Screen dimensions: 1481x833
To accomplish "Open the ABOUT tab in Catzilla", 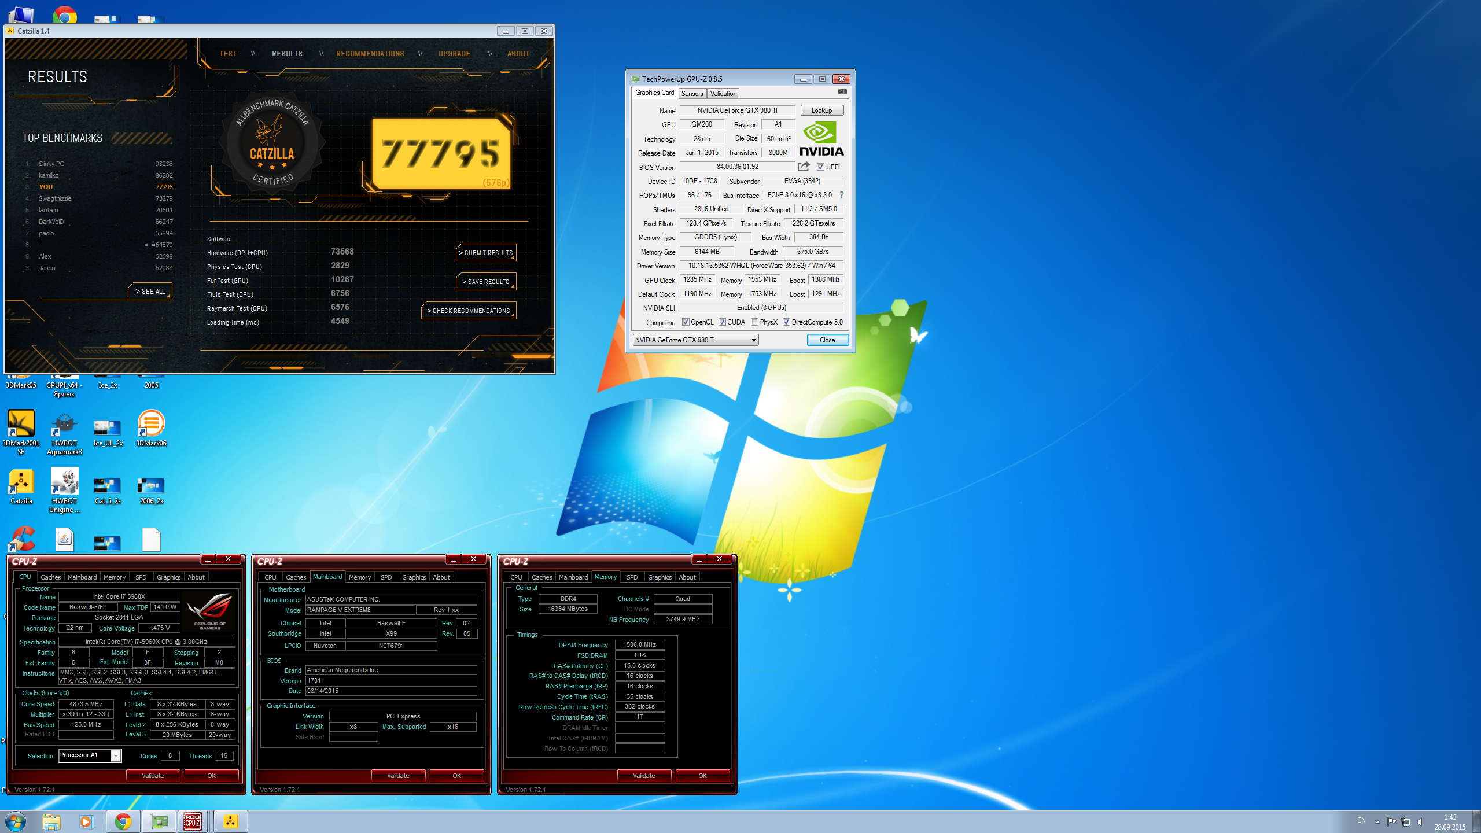I will (518, 53).
